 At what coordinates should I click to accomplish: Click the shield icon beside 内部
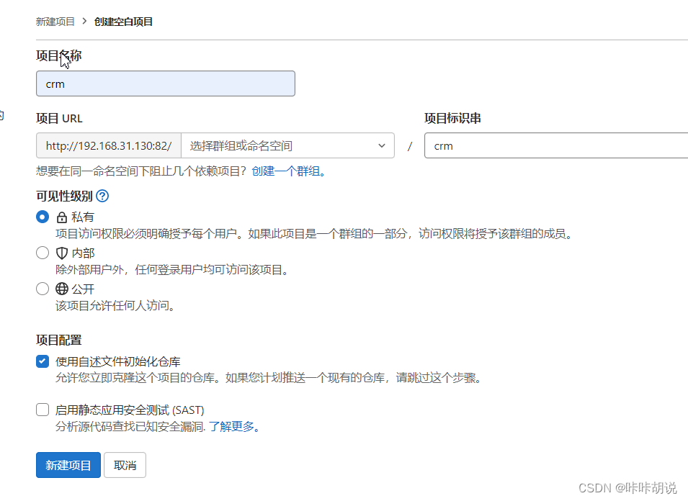click(x=61, y=253)
